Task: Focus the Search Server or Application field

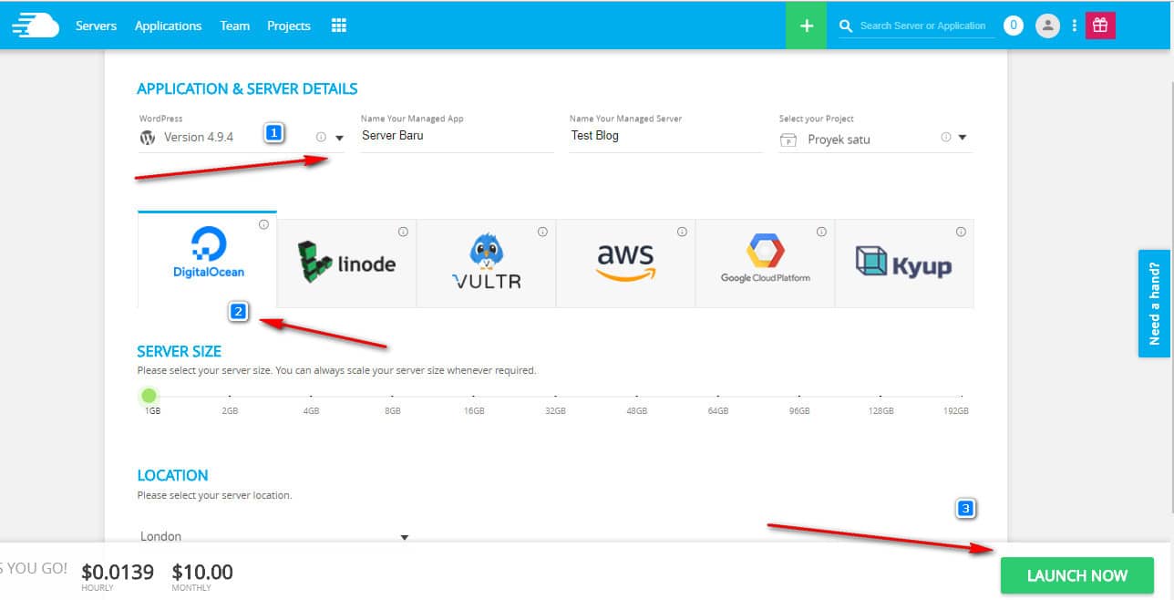Action: point(924,26)
